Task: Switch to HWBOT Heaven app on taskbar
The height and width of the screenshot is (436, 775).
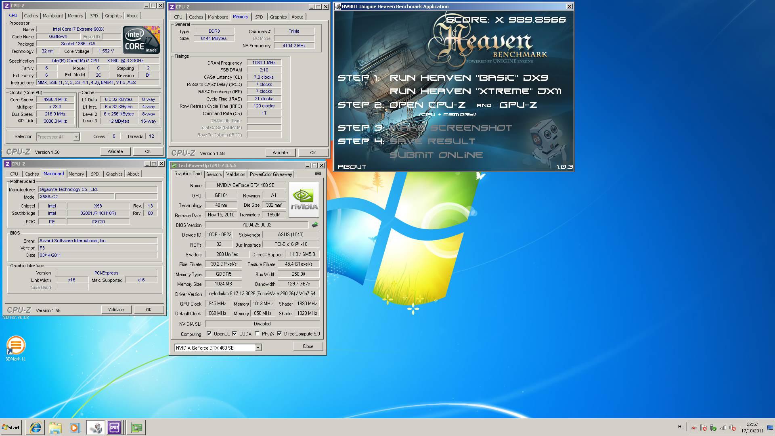Action: (x=95, y=428)
